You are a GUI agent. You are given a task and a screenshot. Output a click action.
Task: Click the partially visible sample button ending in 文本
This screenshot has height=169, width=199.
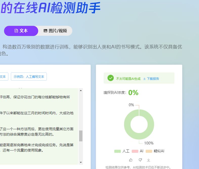point(4,77)
